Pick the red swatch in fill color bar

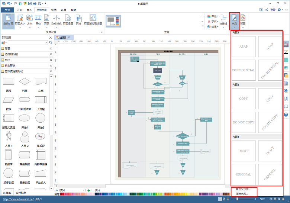[x=61, y=194]
